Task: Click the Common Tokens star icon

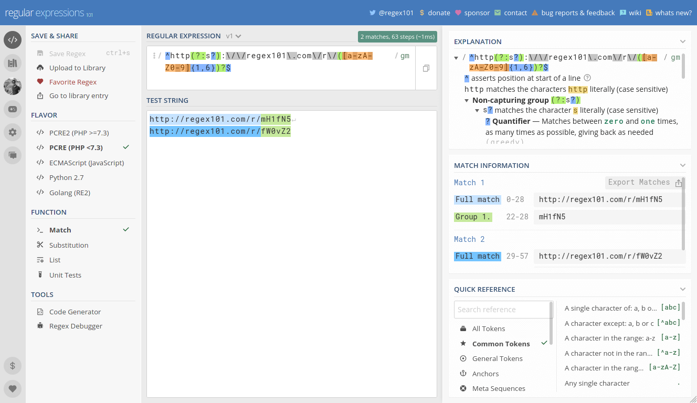Action: [x=463, y=344]
